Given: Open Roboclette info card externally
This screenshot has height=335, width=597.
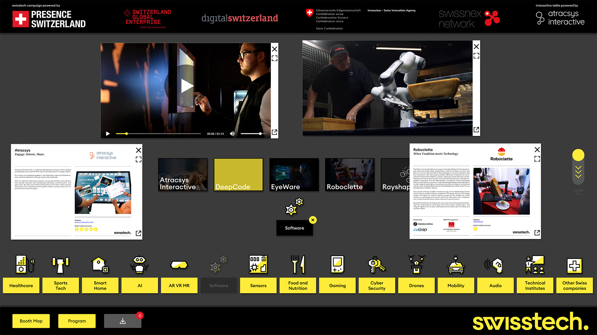Looking at the screenshot, I should point(537,233).
